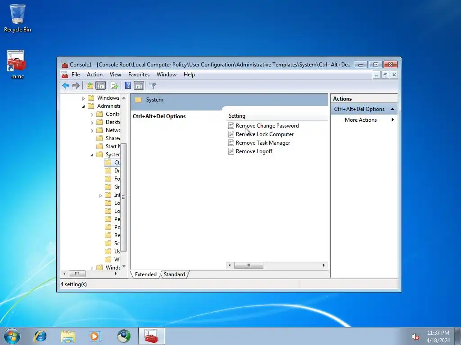Select the User Profiles tree folder
Viewport: 461px width, 345px height.
pyautogui.click(x=112, y=251)
